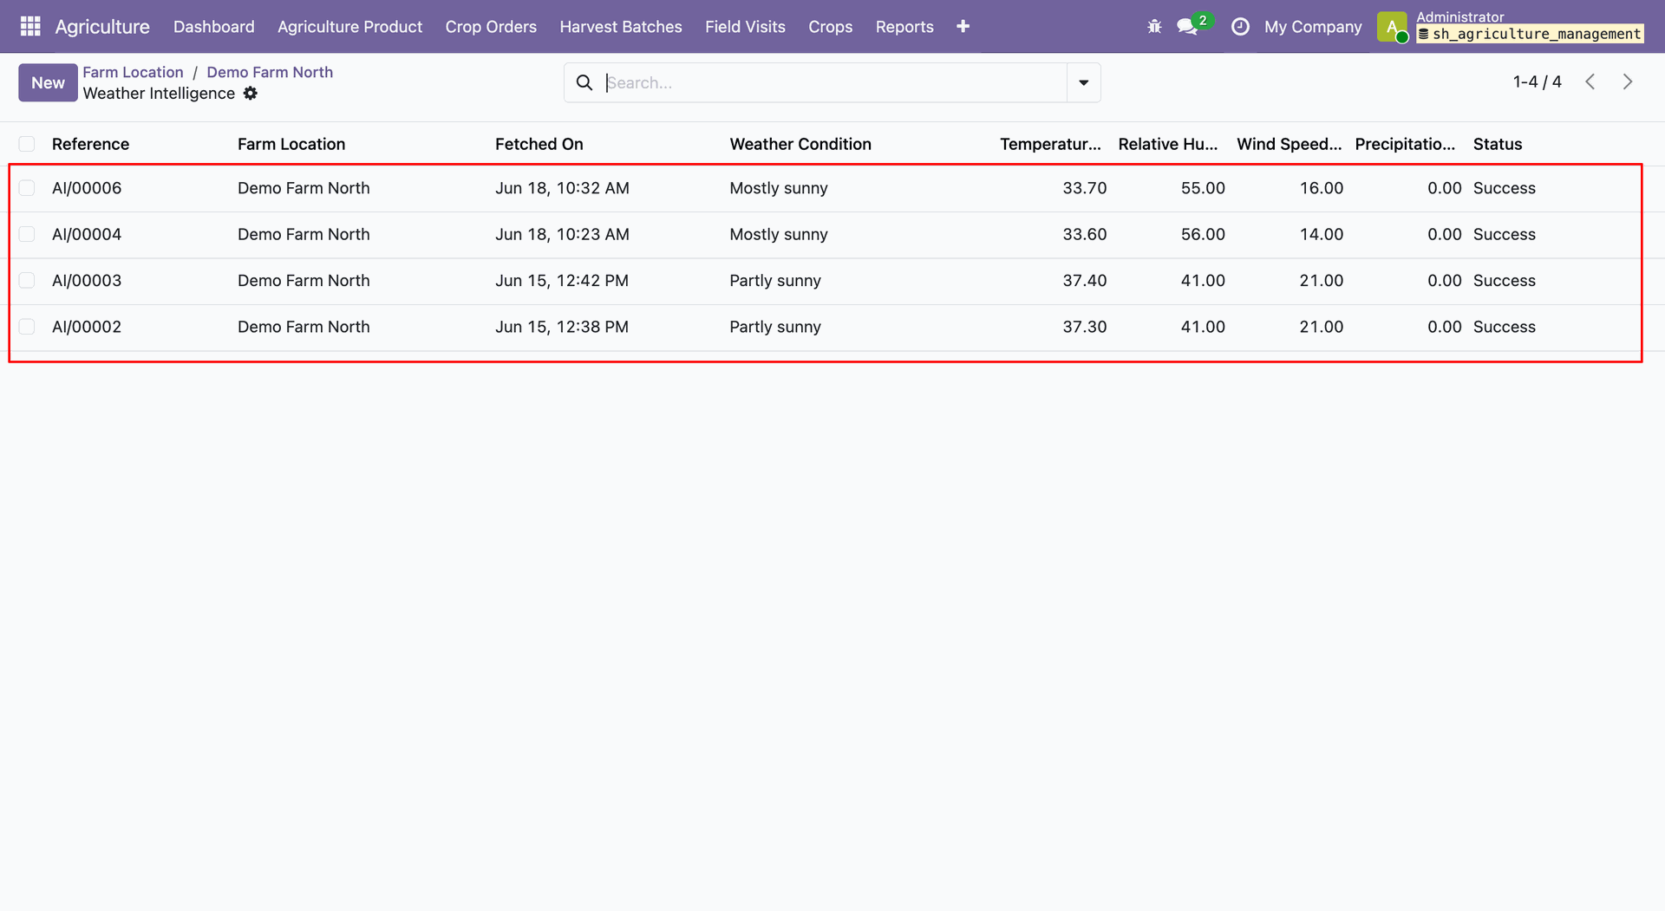Image resolution: width=1665 pixels, height=911 pixels.
Task: Click the debug bug icon
Action: tap(1154, 27)
